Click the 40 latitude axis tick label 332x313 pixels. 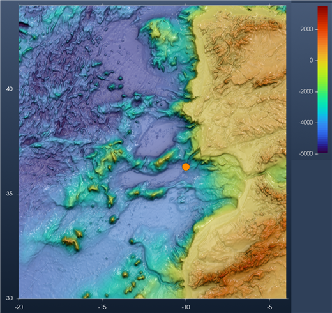(9, 89)
